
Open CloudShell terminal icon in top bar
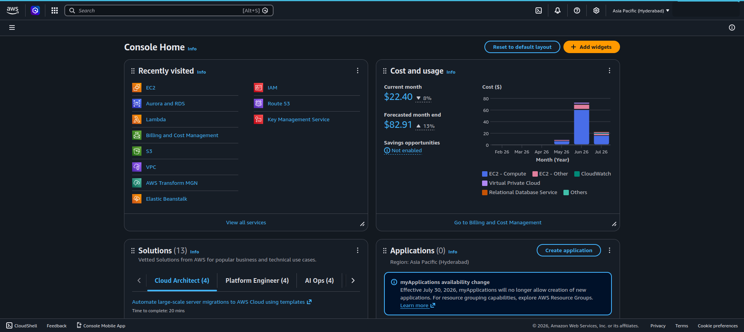pos(539,10)
